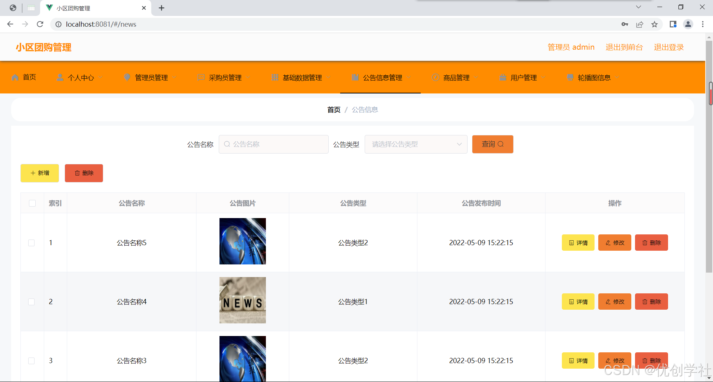
Task: Click 修改 for 公告名称5
Action: coord(615,243)
